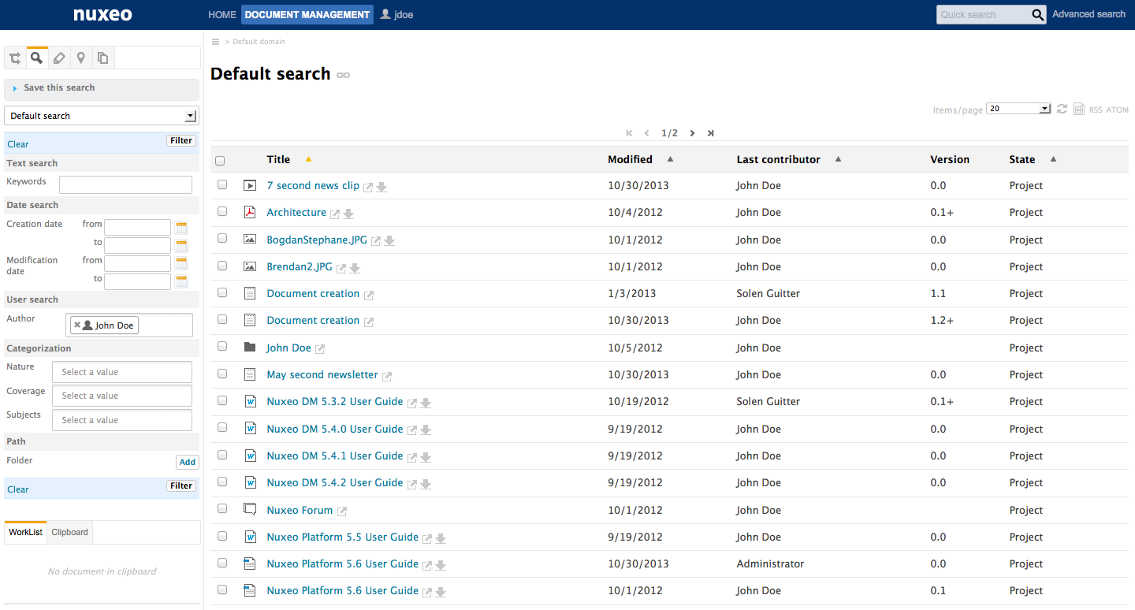
Task: Open the jdoe user menu
Action: tap(404, 15)
